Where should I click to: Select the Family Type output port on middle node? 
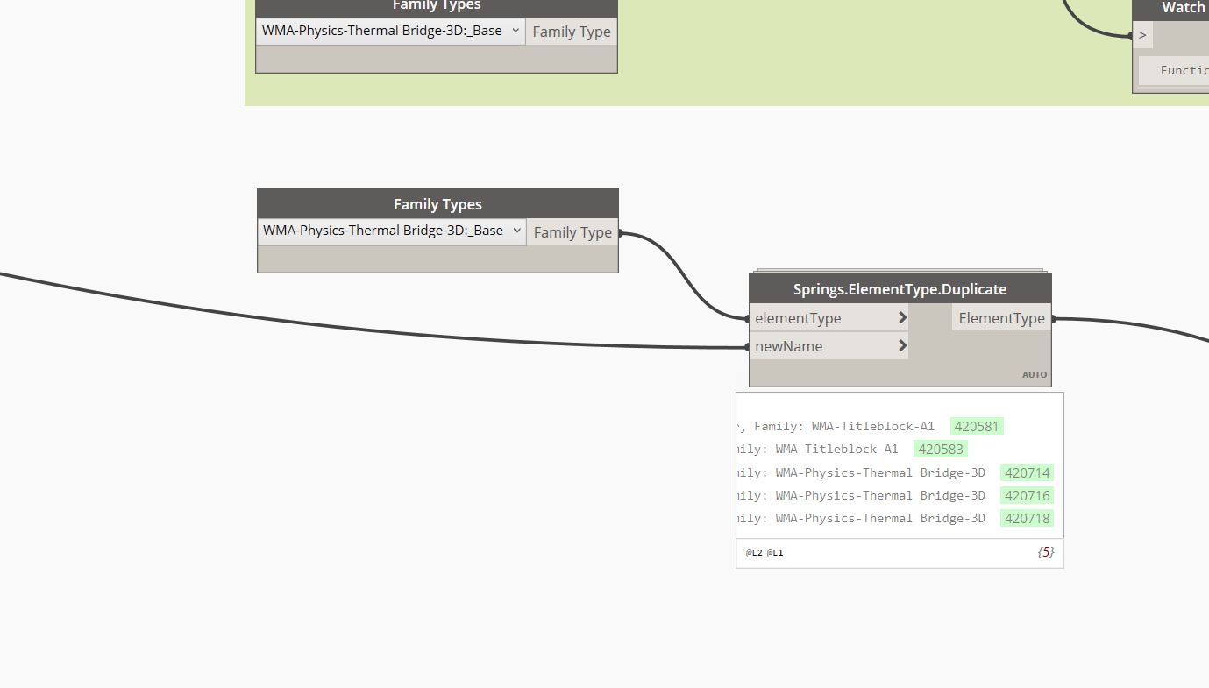pos(619,232)
